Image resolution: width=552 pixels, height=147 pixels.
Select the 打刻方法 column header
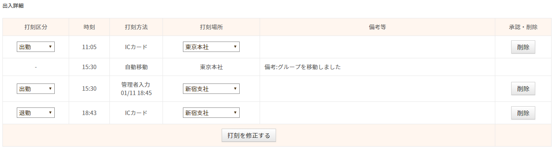136,27
